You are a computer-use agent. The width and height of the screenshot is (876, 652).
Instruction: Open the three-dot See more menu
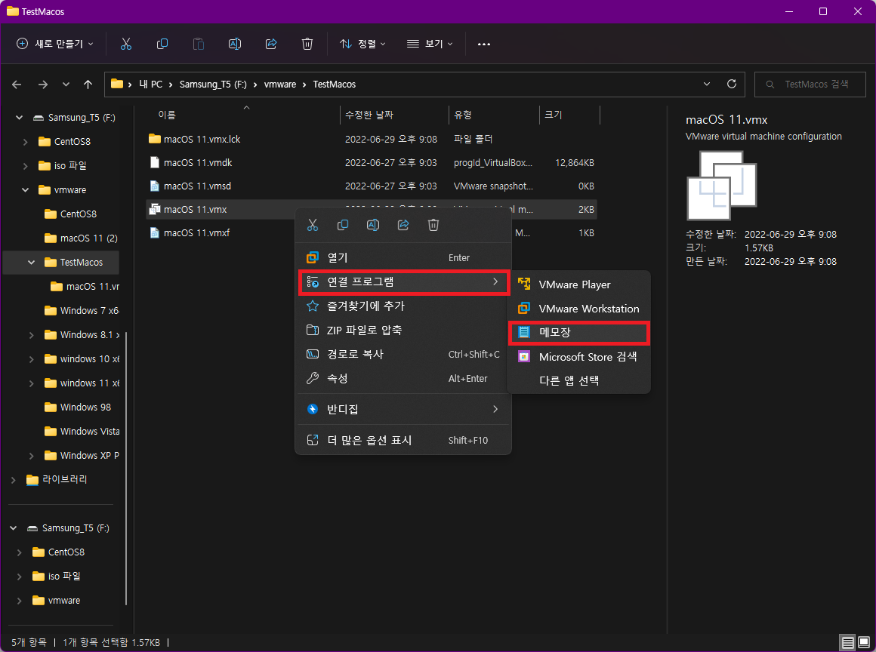pos(484,44)
